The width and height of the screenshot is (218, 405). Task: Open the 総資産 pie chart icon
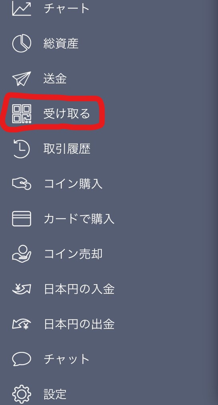coord(22,43)
